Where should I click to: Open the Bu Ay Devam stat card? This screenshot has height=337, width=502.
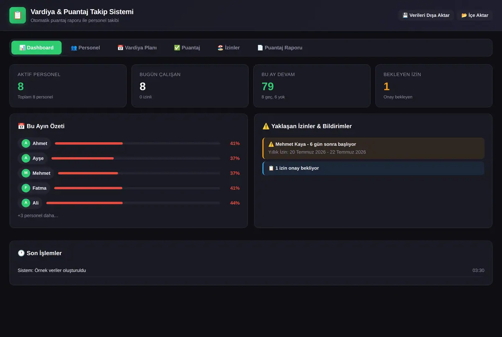tap(312, 86)
